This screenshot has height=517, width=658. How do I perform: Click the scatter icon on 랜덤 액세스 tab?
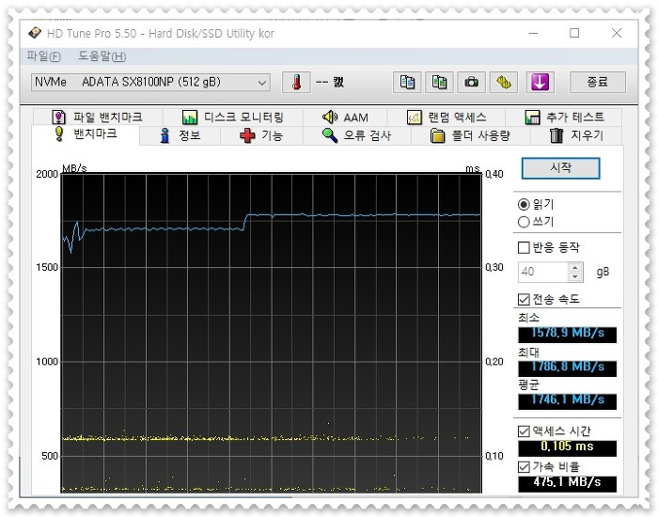(x=415, y=117)
